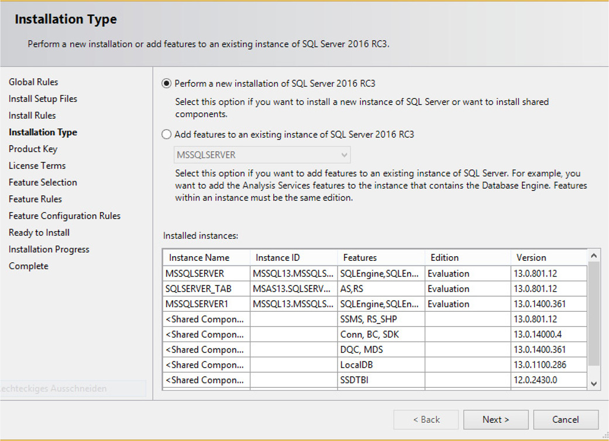Go to the Product Key step

click(x=33, y=149)
